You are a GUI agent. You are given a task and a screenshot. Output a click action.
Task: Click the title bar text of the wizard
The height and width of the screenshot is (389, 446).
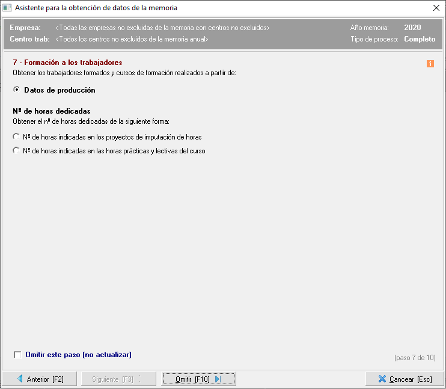point(96,8)
